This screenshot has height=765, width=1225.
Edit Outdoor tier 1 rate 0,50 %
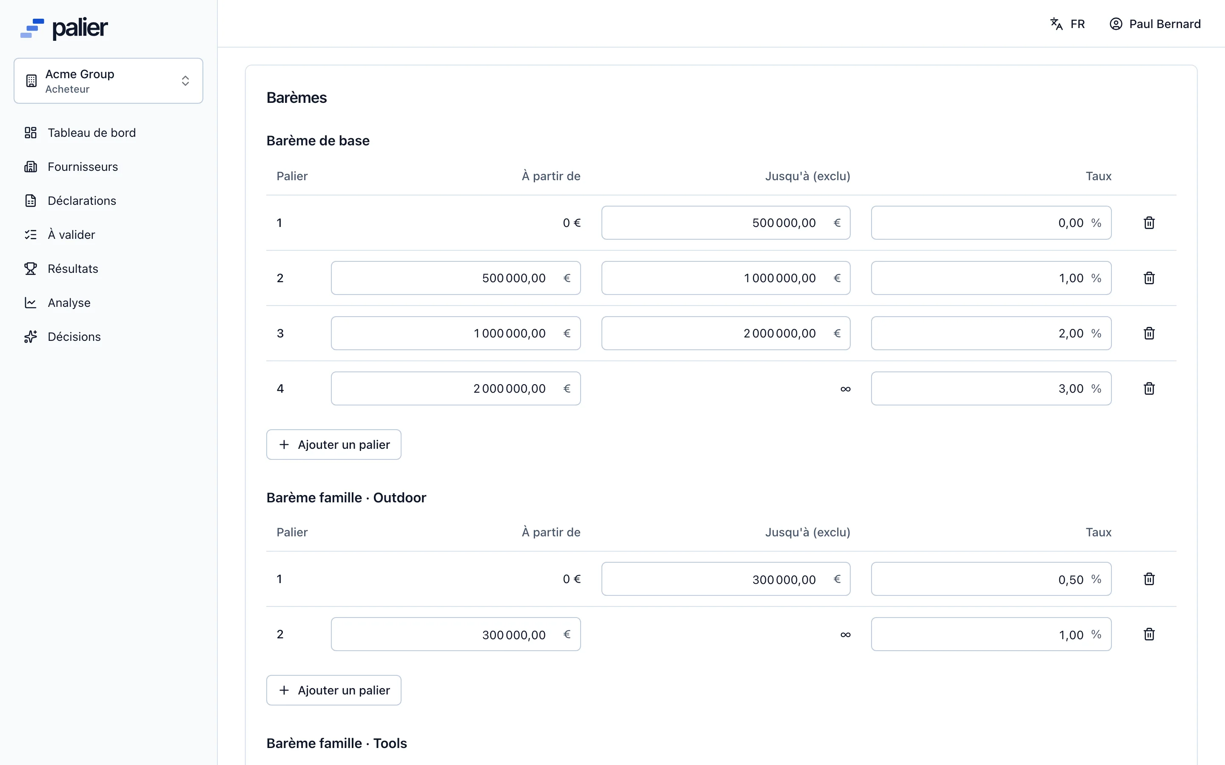(x=991, y=579)
